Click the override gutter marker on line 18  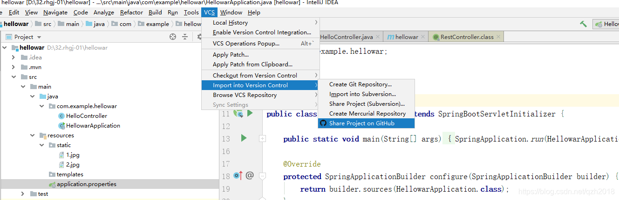(x=238, y=175)
